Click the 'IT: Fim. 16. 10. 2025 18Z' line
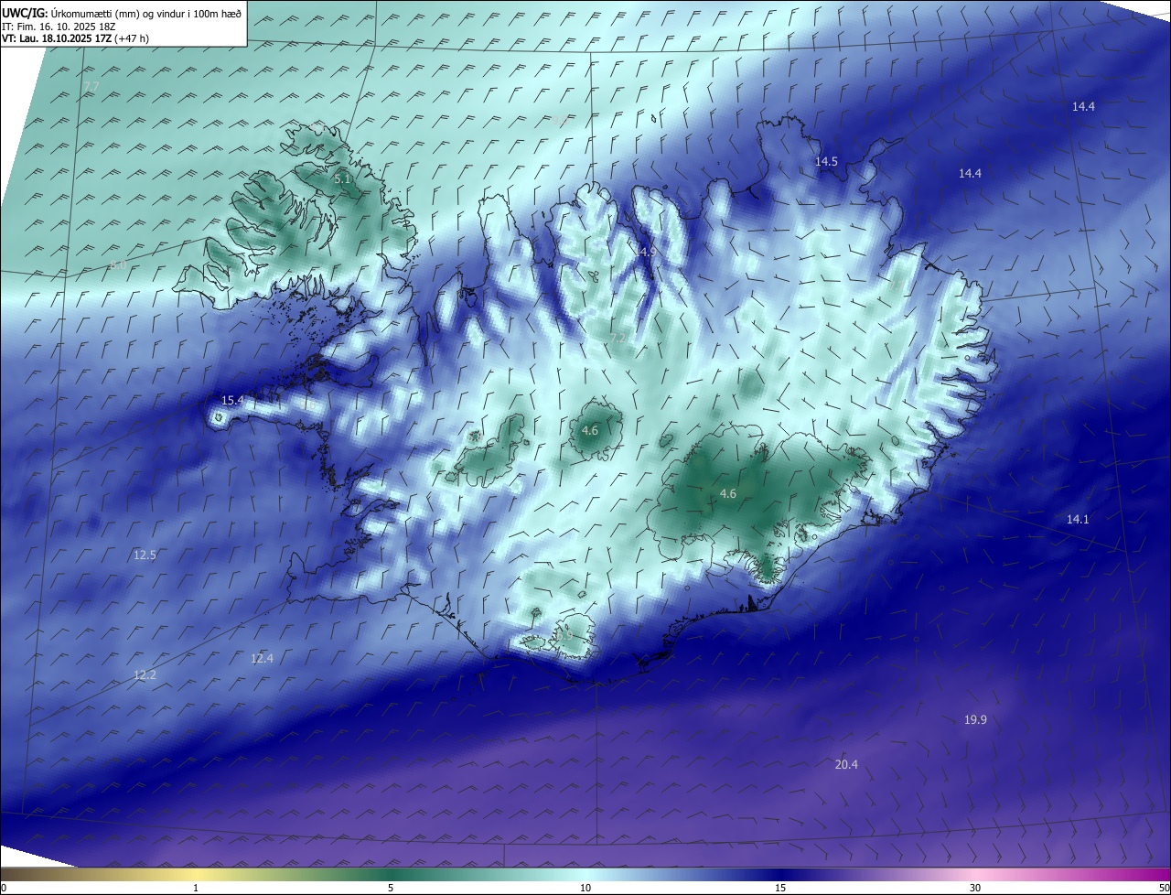 [x=57, y=26]
